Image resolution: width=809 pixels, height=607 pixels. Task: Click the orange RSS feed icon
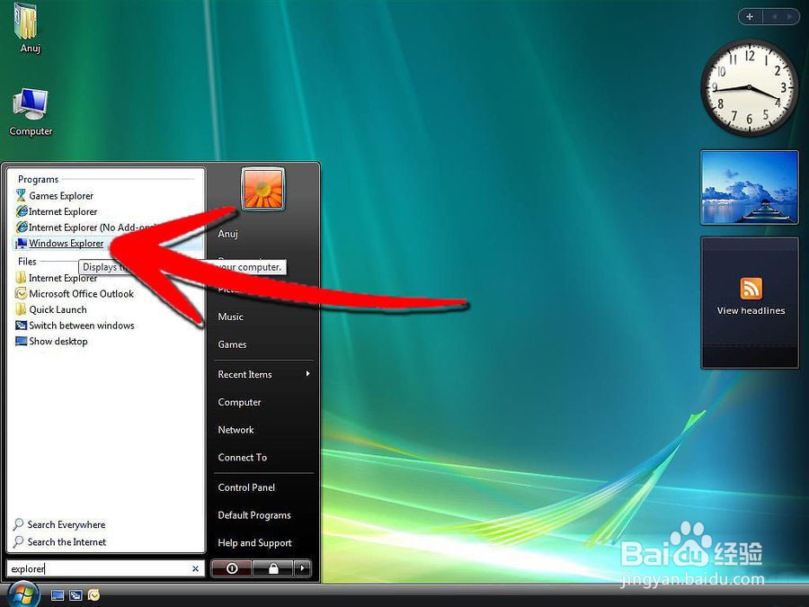click(751, 288)
